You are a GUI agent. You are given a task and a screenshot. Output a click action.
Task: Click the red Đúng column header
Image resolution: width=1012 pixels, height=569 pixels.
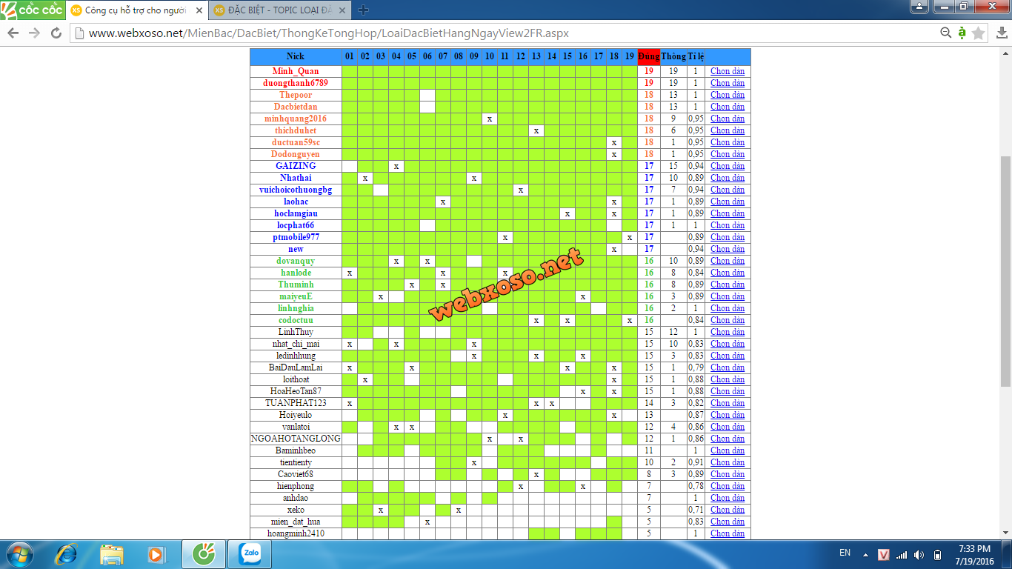tap(648, 56)
